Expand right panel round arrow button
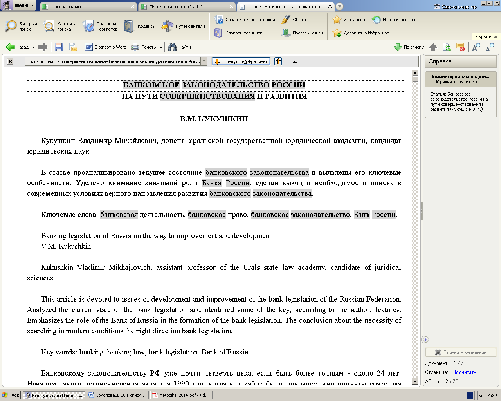The image size is (501, 401). (426, 340)
